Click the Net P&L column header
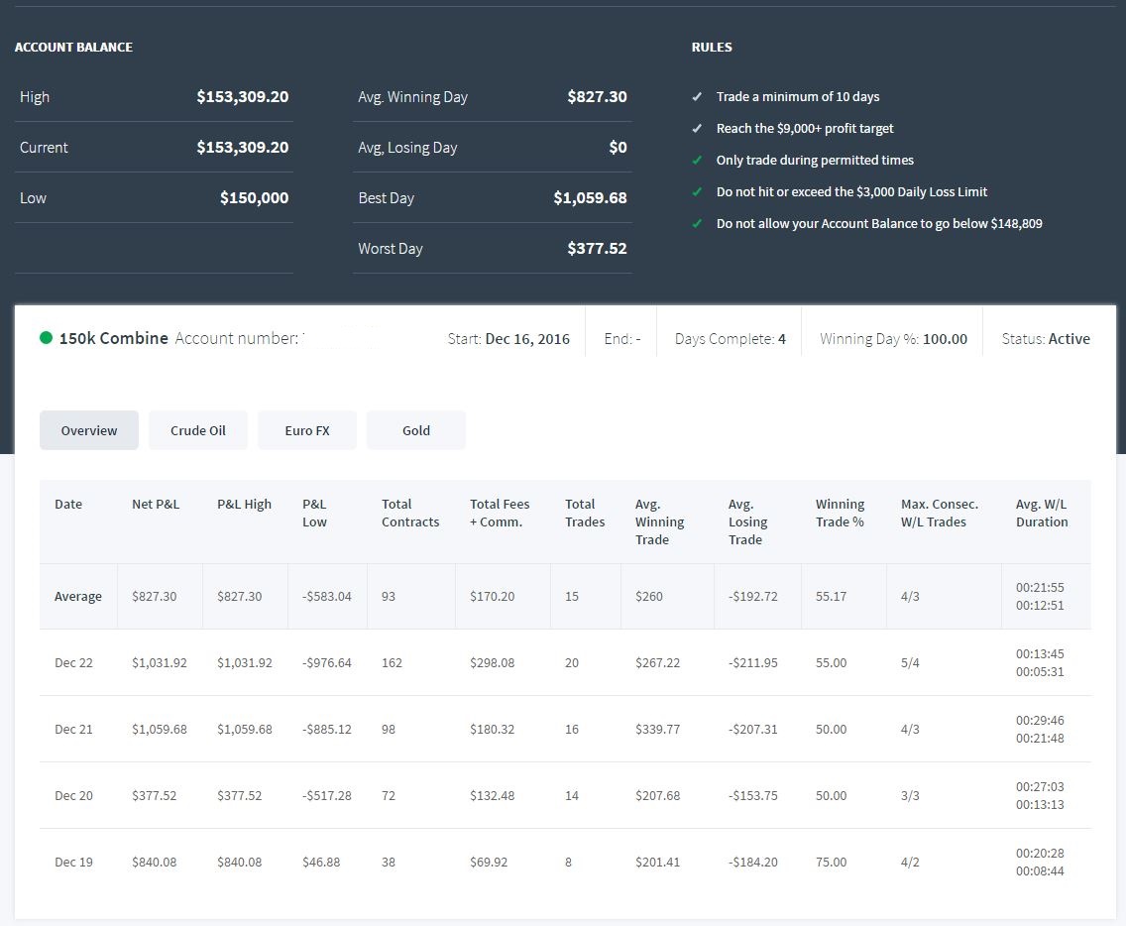The height and width of the screenshot is (926, 1126). pyautogui.click(x=156, y=505)
